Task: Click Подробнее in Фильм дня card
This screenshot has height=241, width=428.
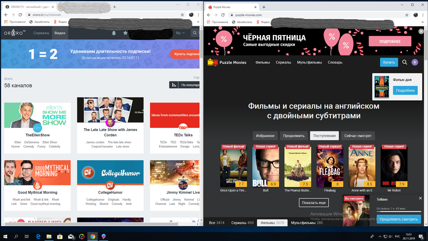Action: [x=405, y=90]
